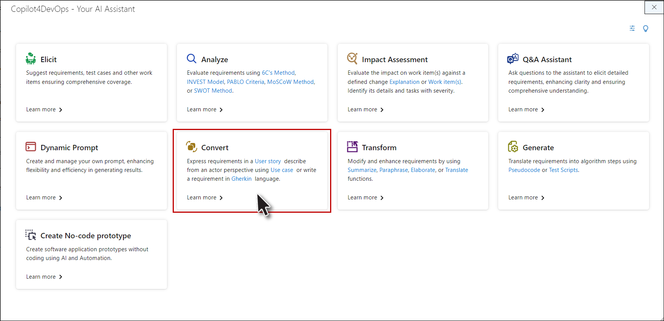The width and height of the screenshot is (664, 321).
Task: Click the Generate card icon
Action: point(513,147)
